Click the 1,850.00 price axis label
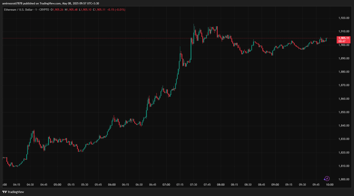The height and width of the screenshot is (196, 354). coord(344,112)
